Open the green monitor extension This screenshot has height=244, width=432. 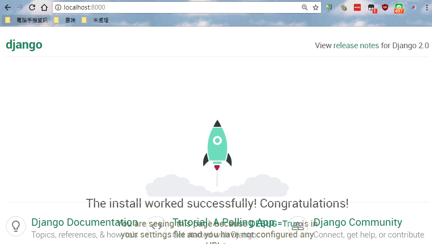point(329,7)
